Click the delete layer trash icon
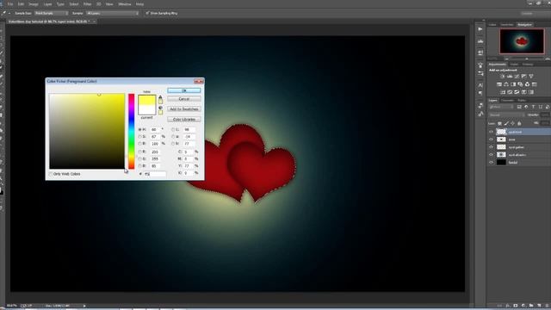 547,306
